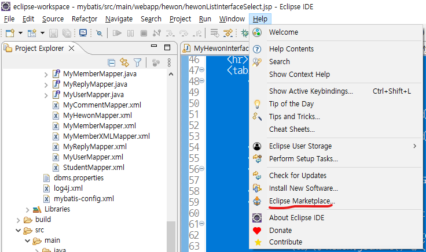The image size is (426, 252).
Task: Select mybatis-config.xml file
Action: pyautogui.click(x=84, y=199)
